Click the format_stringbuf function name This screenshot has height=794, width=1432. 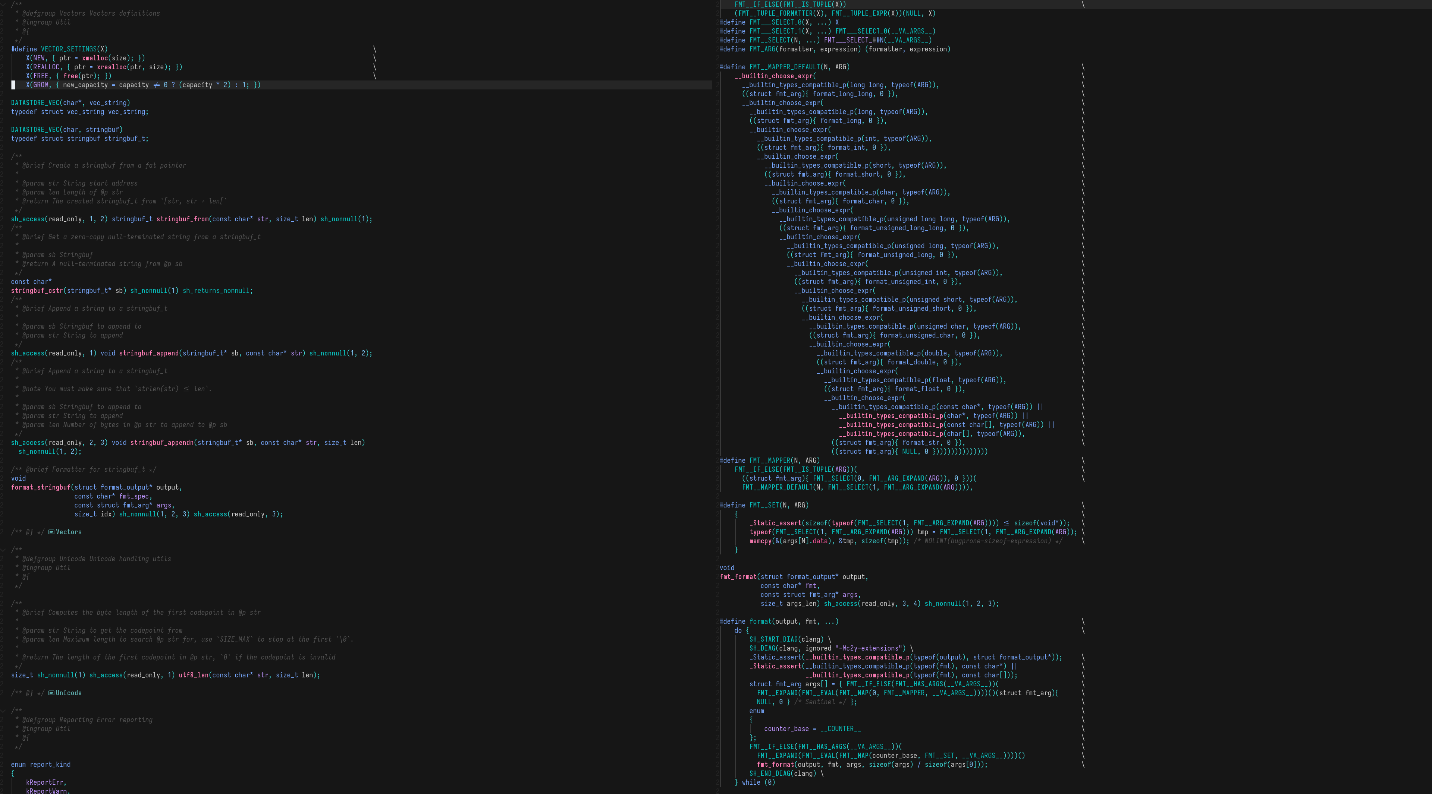[41, 487]
